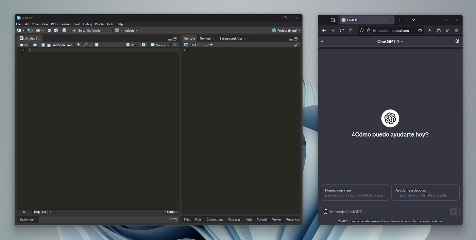Click the Run button in the editor
Image resolution: width=476 pixels, height=240 pixels.
coord(132,45)
